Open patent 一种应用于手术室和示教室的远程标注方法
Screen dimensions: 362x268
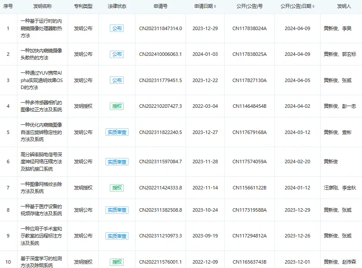pyautogui.click(x=41, y=236)
